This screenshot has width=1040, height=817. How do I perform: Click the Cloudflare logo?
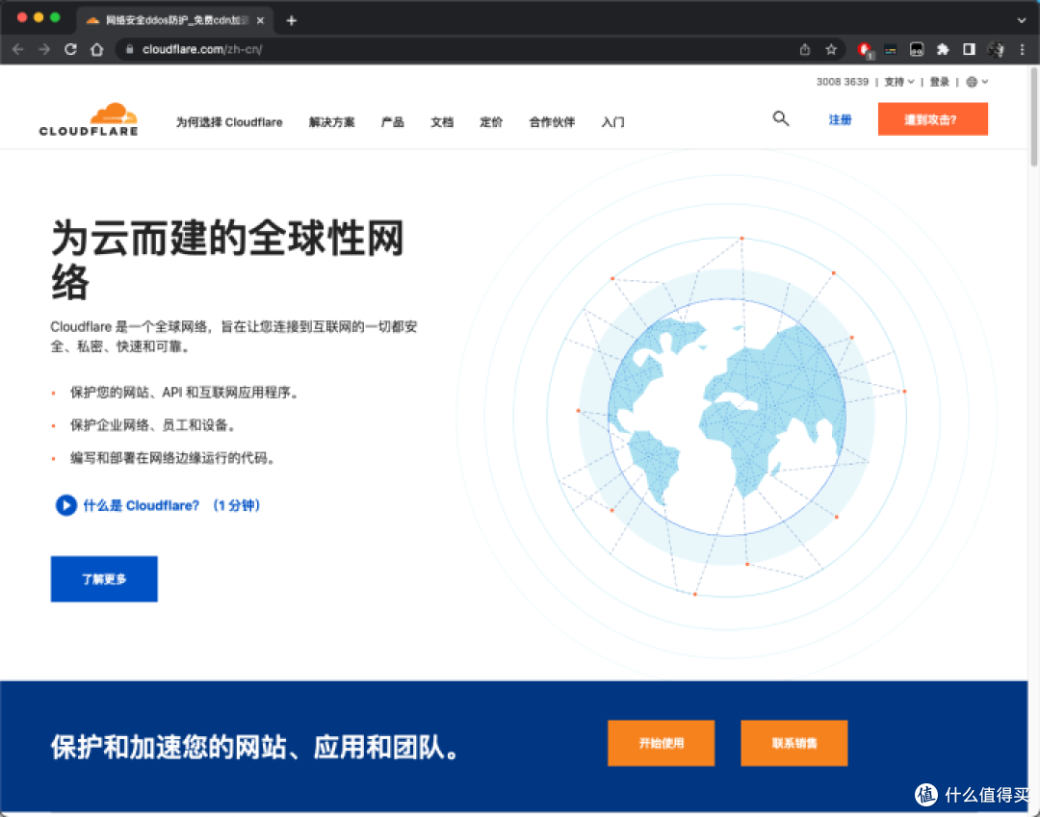click(89, 119)
